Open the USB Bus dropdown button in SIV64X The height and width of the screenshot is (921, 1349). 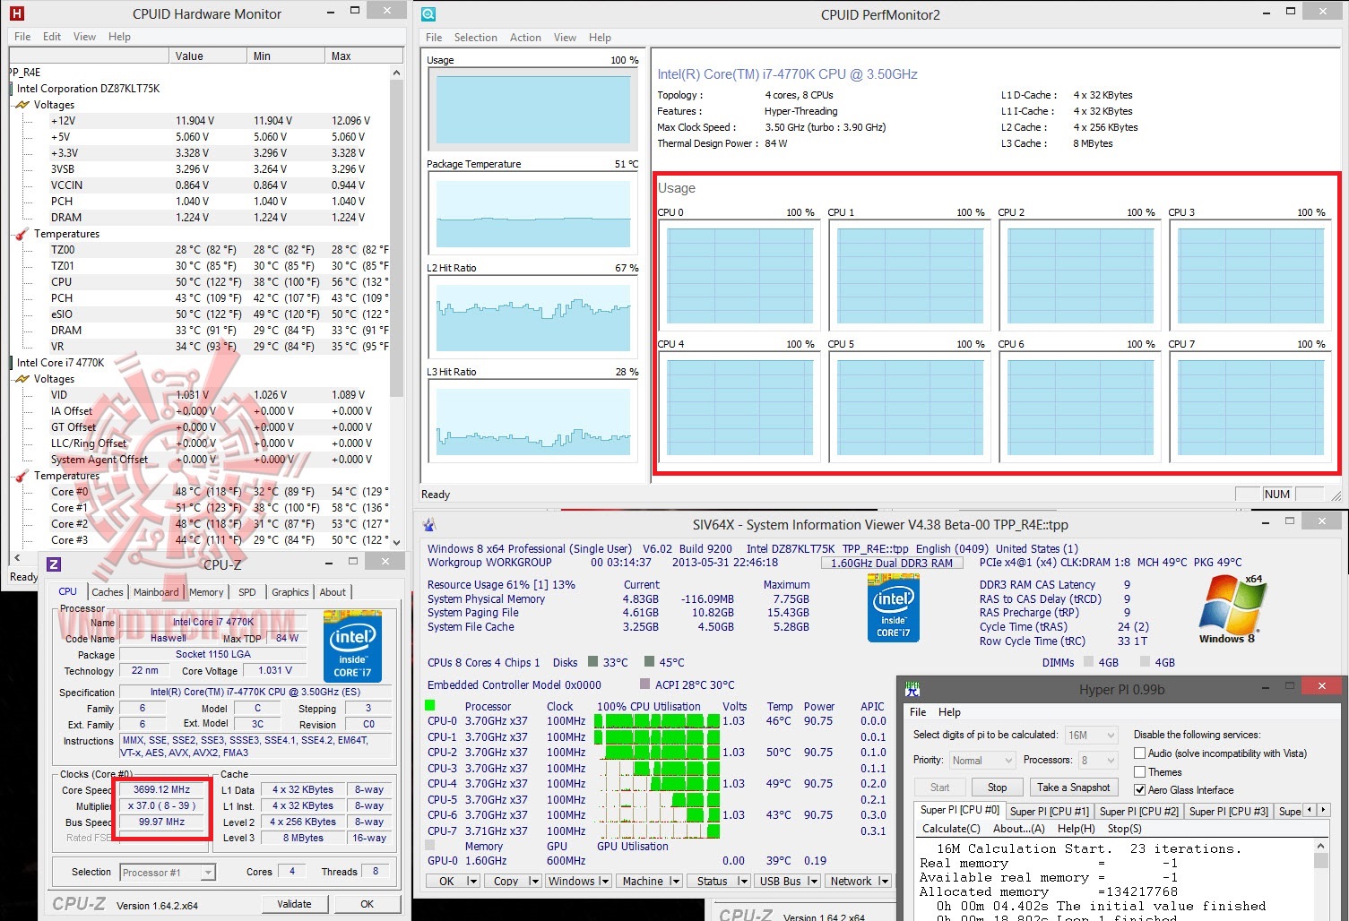point(787,881)
